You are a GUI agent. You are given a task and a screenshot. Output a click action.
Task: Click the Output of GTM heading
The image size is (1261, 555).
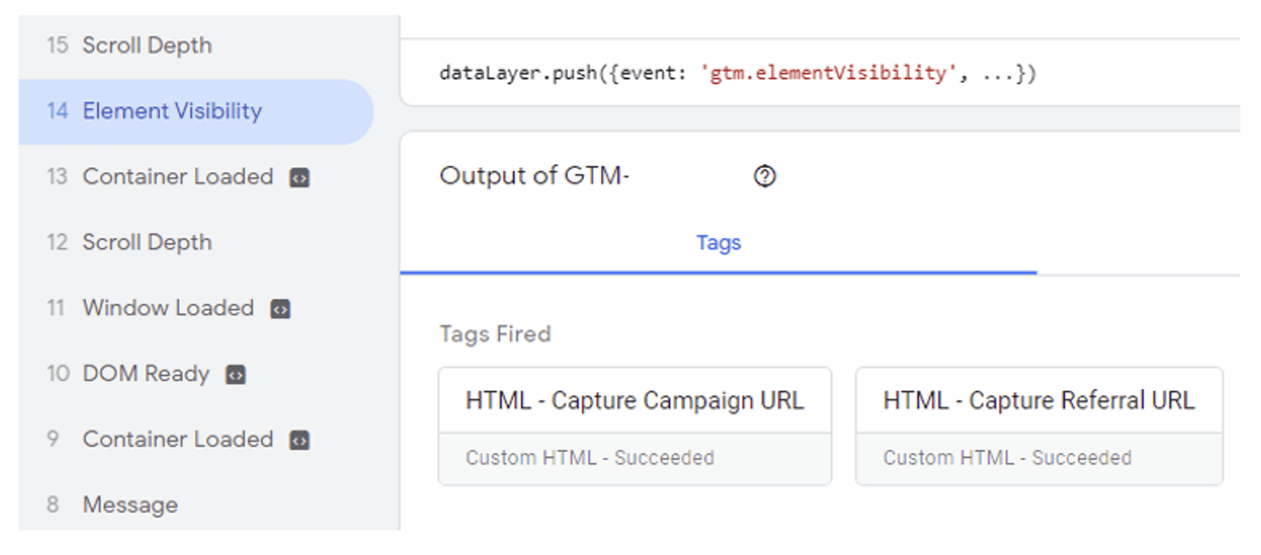pyautogui.click(x=534, y=176)
